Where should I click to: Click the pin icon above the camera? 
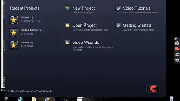(175, 39)
